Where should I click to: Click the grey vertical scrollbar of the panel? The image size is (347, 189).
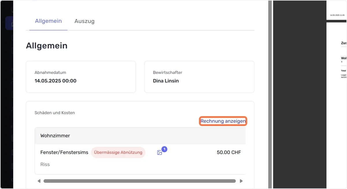[x=270, y=94]
